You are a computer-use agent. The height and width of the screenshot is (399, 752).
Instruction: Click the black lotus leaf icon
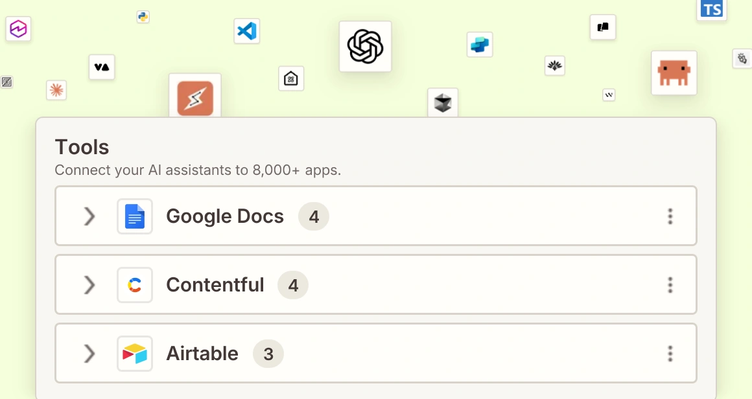click(554, 65)
